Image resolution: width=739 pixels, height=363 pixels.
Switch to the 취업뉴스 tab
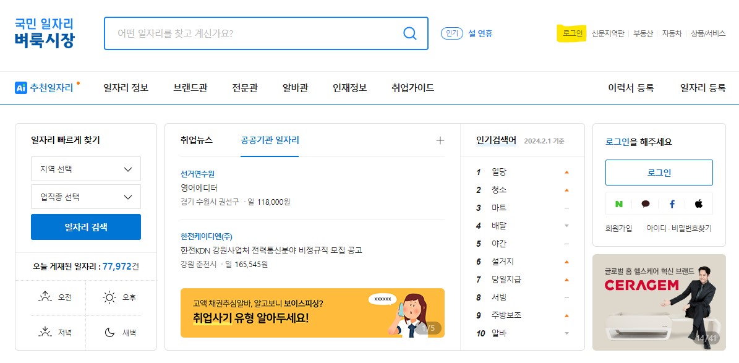[196, 140]
